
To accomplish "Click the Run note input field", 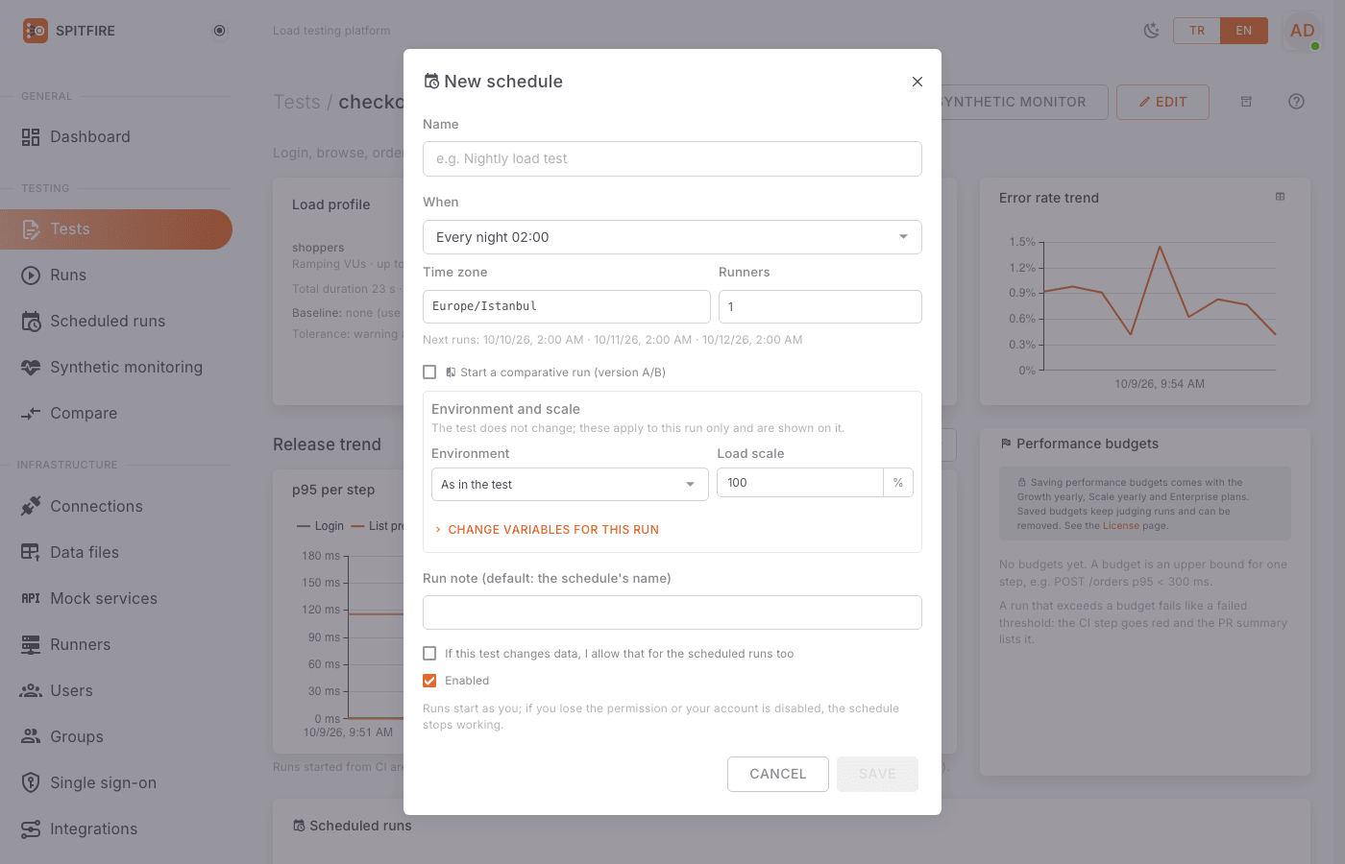I will [x=672, y=612].
